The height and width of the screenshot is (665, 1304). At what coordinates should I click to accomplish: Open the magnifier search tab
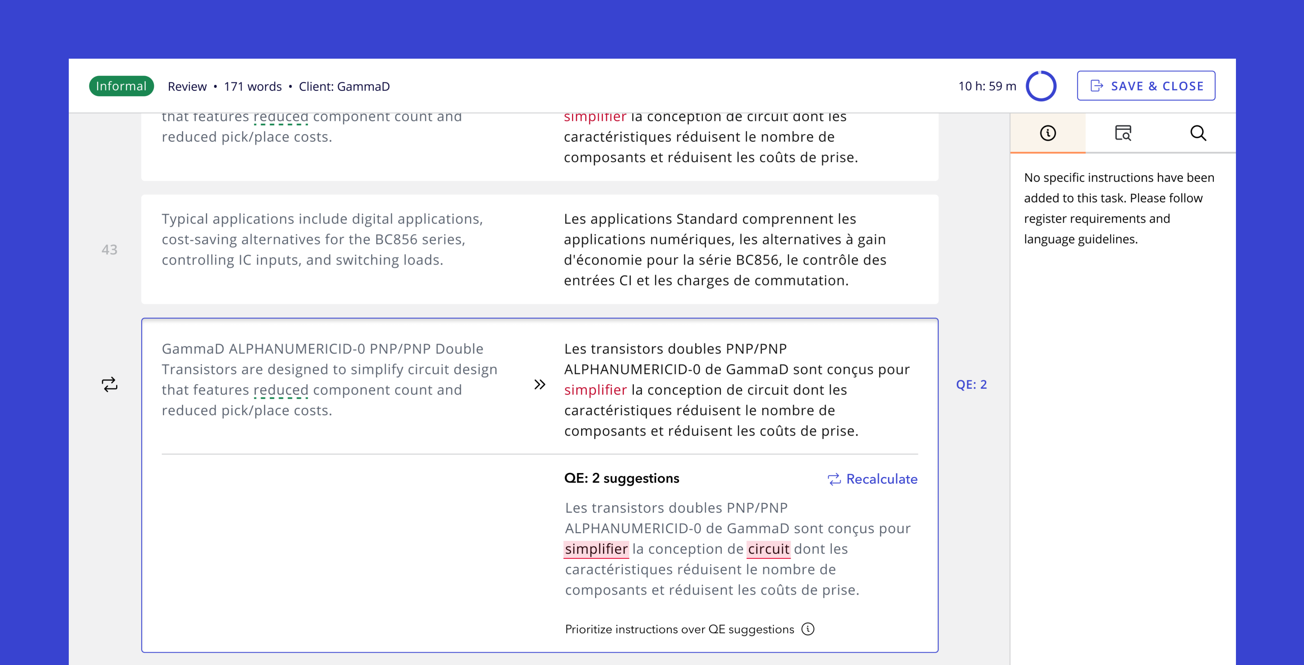[1198, 133]
